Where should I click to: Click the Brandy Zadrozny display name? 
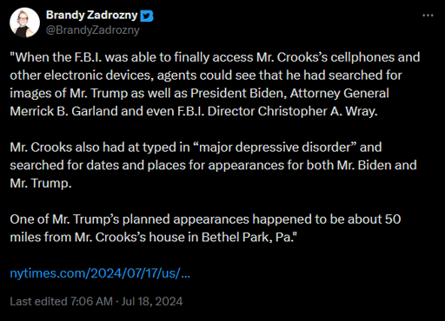[91, 15]
